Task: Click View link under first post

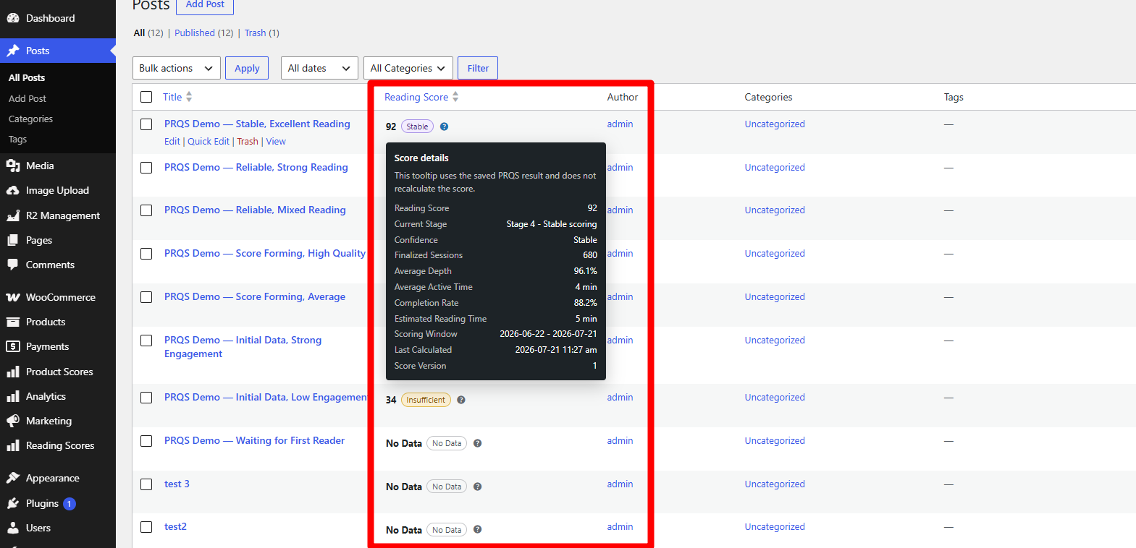Action: [x=276, y=142]
